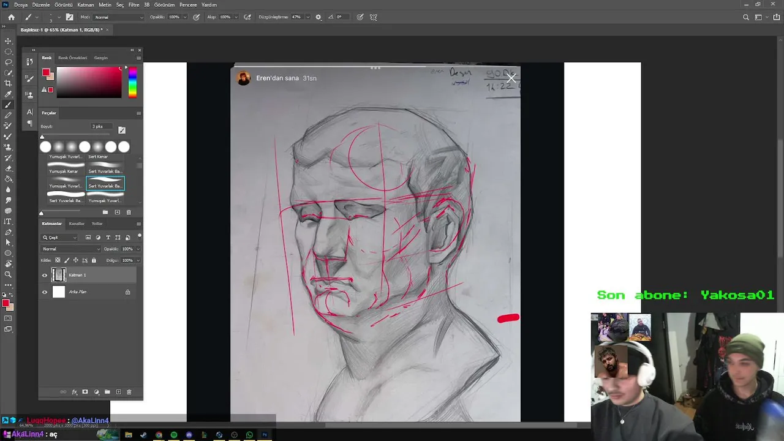Create a new layer
This screenshot has height=441, width=784.
(x=118, y=392)
